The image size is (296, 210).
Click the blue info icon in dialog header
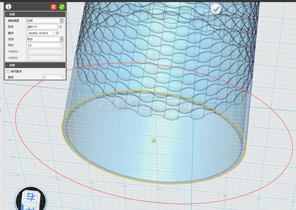[9, 6]
